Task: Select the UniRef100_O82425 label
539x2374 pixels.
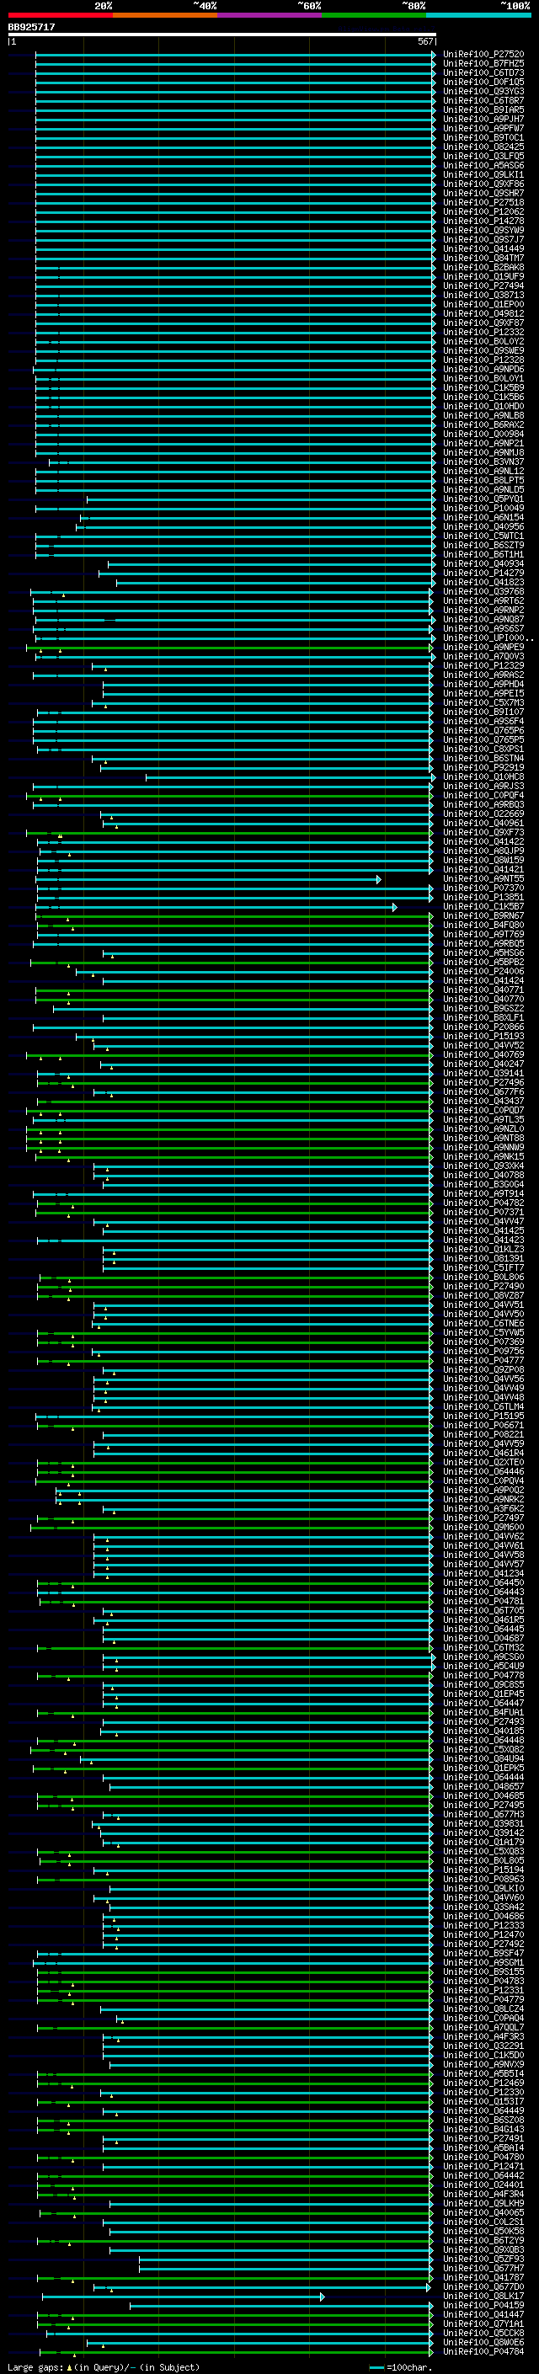Action: click(x=483, y=147)
